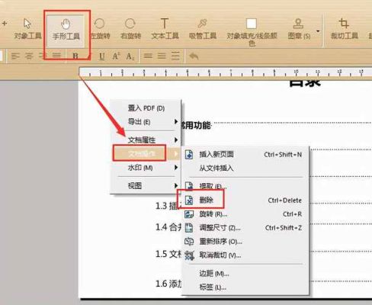Set tightest line spacing icon
This screenshot has height=305, width=372.
(x=148, y=56)
